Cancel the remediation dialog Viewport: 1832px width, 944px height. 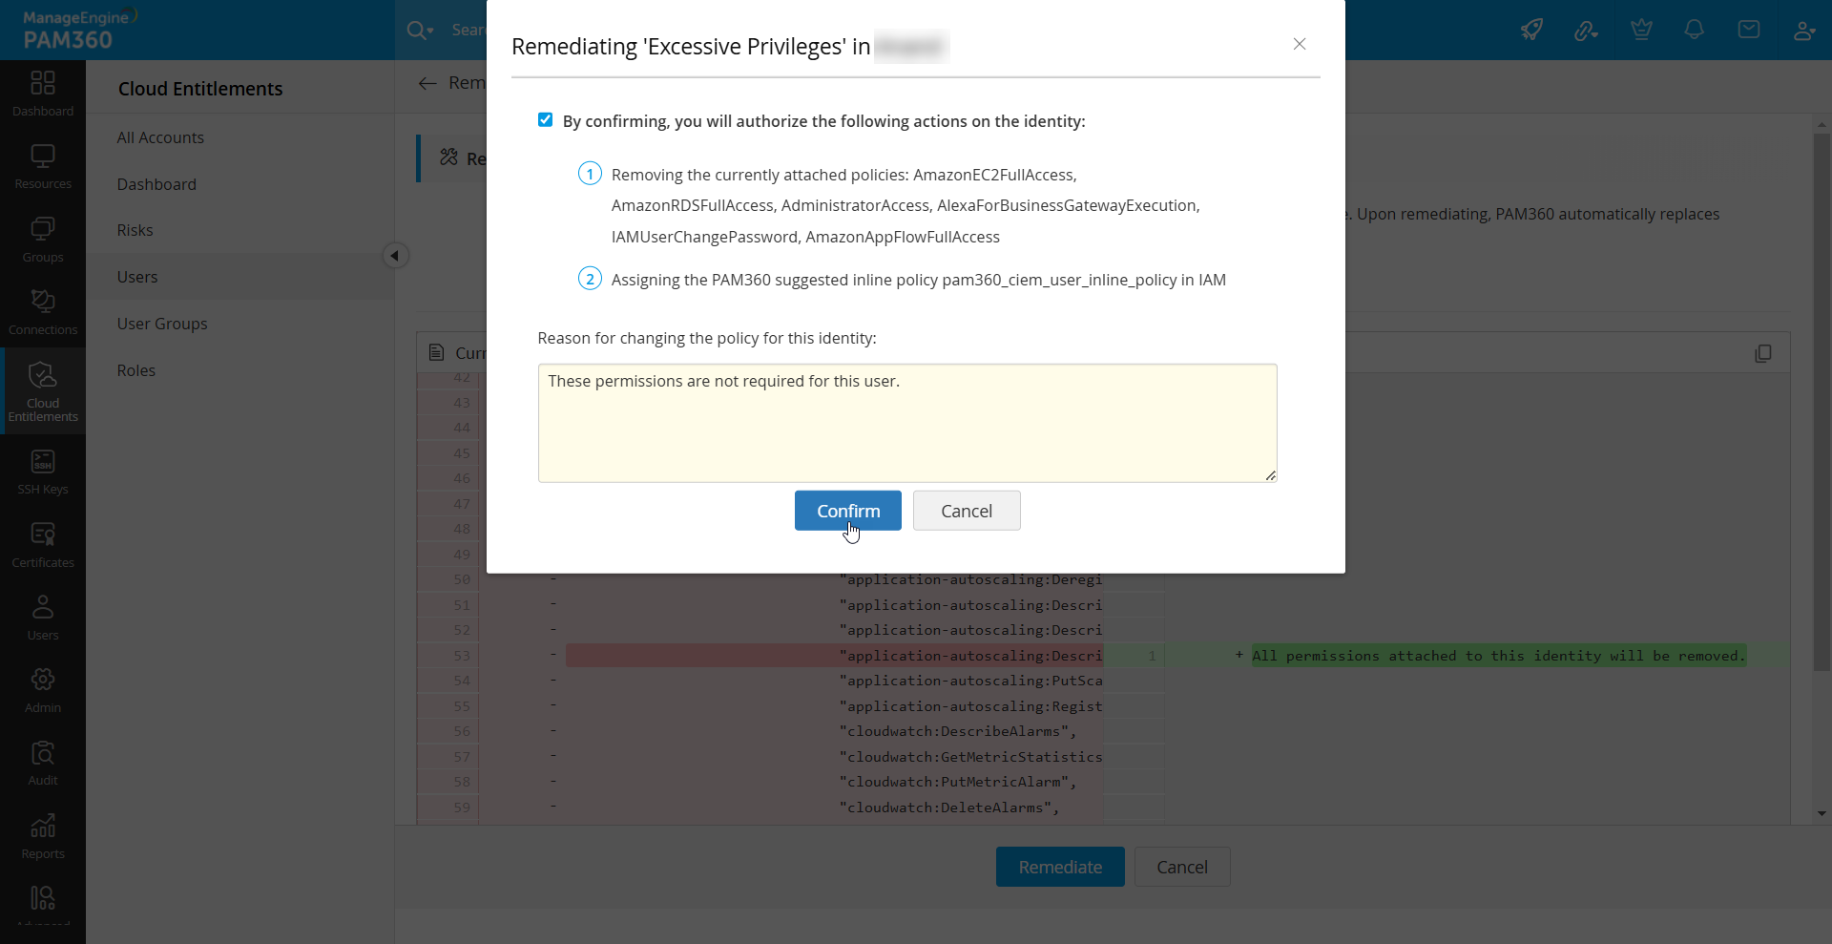pyautogui.click(x=967, y=511)
